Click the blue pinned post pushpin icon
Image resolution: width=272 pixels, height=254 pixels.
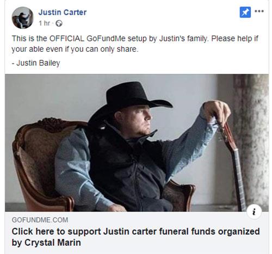coord(245,13)
